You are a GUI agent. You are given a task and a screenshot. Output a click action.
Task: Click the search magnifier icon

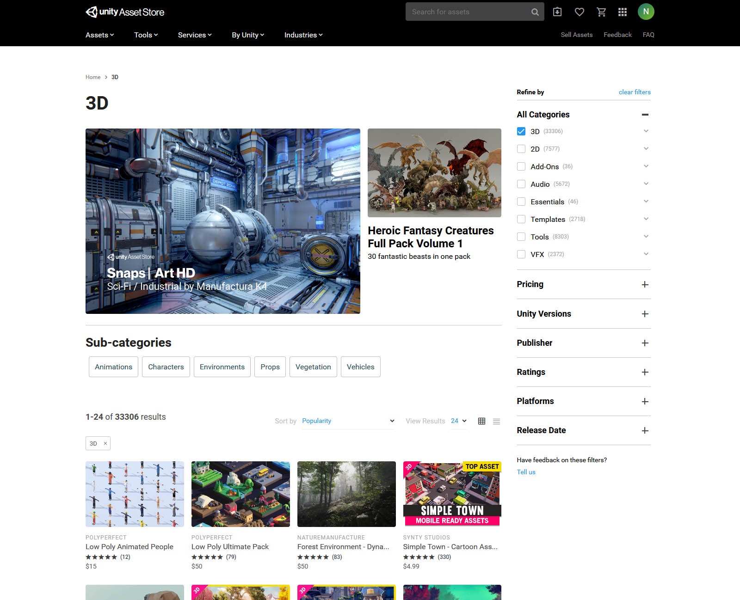pos(535,12)
